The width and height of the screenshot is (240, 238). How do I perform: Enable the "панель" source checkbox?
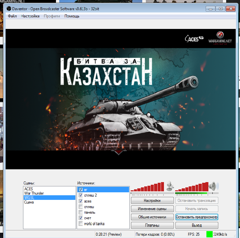81,212
